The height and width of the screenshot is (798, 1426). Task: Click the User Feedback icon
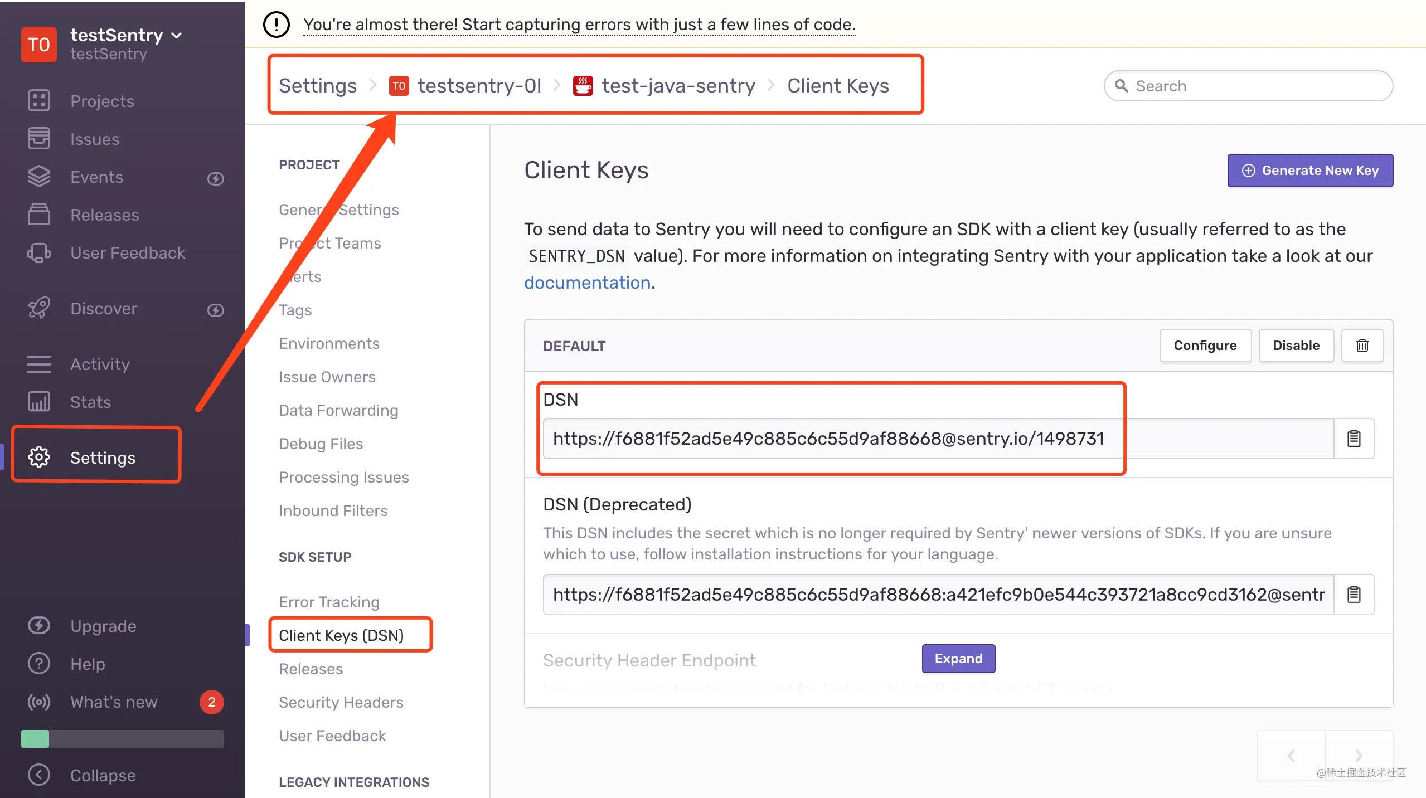[39, 252]
